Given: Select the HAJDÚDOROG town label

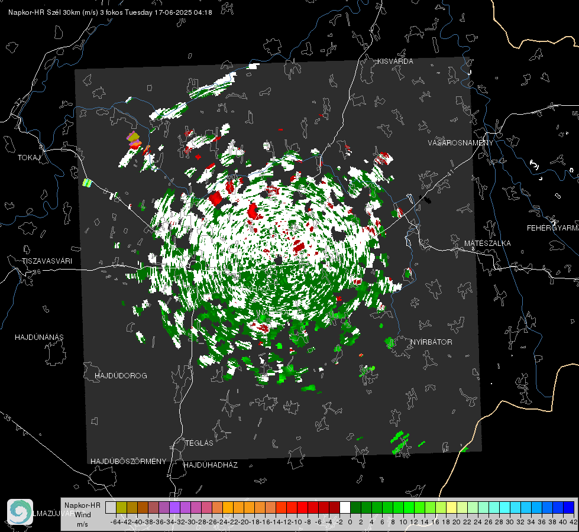Looking at the screenshot, I should (121, 376).
